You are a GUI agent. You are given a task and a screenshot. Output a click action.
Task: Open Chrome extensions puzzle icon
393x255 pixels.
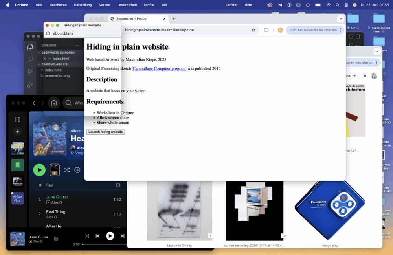click(x=266, y=30)
